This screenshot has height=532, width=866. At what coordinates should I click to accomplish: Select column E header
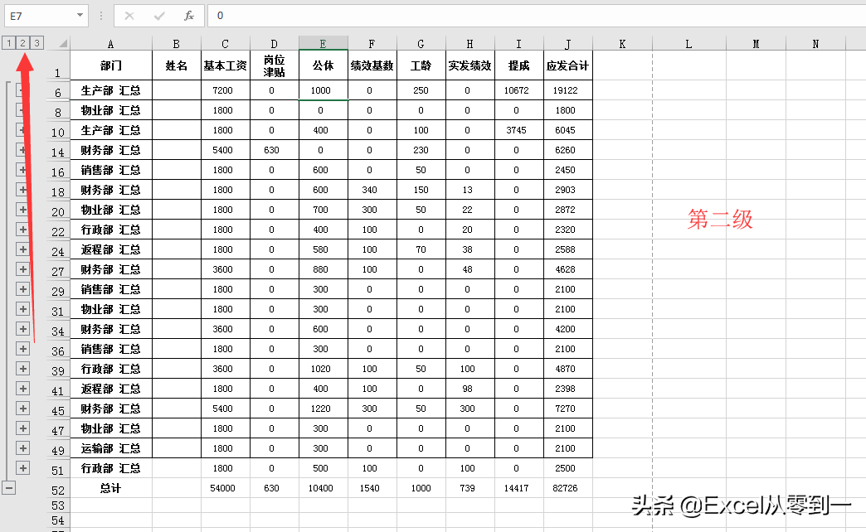(x=324, y=44)
